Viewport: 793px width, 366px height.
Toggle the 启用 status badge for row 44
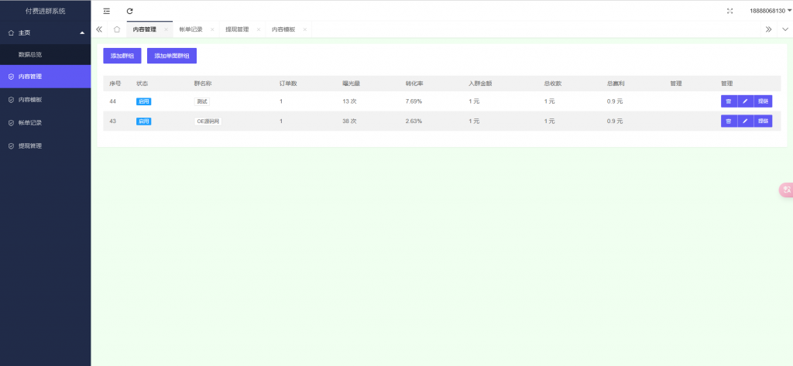[143, 101]
